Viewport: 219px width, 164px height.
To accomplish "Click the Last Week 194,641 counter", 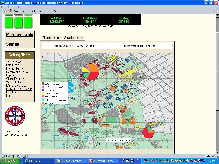I will (90, 20).
